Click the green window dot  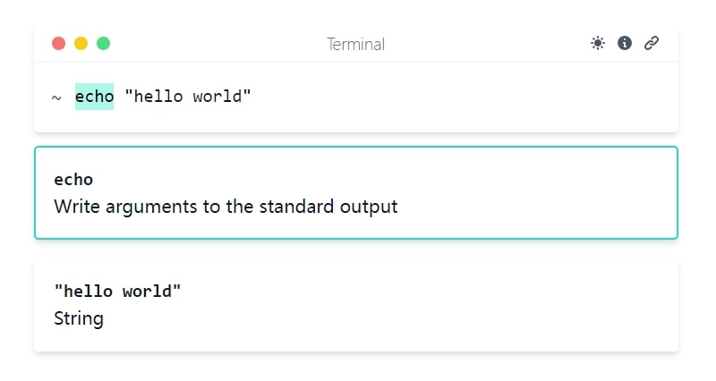point(103,43)
